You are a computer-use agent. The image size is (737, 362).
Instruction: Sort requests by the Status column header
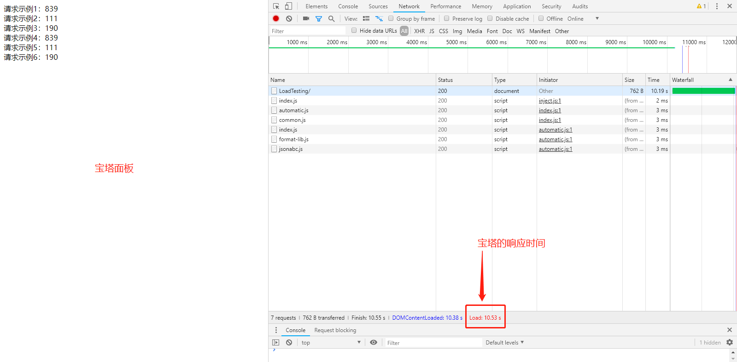[464, 80]
